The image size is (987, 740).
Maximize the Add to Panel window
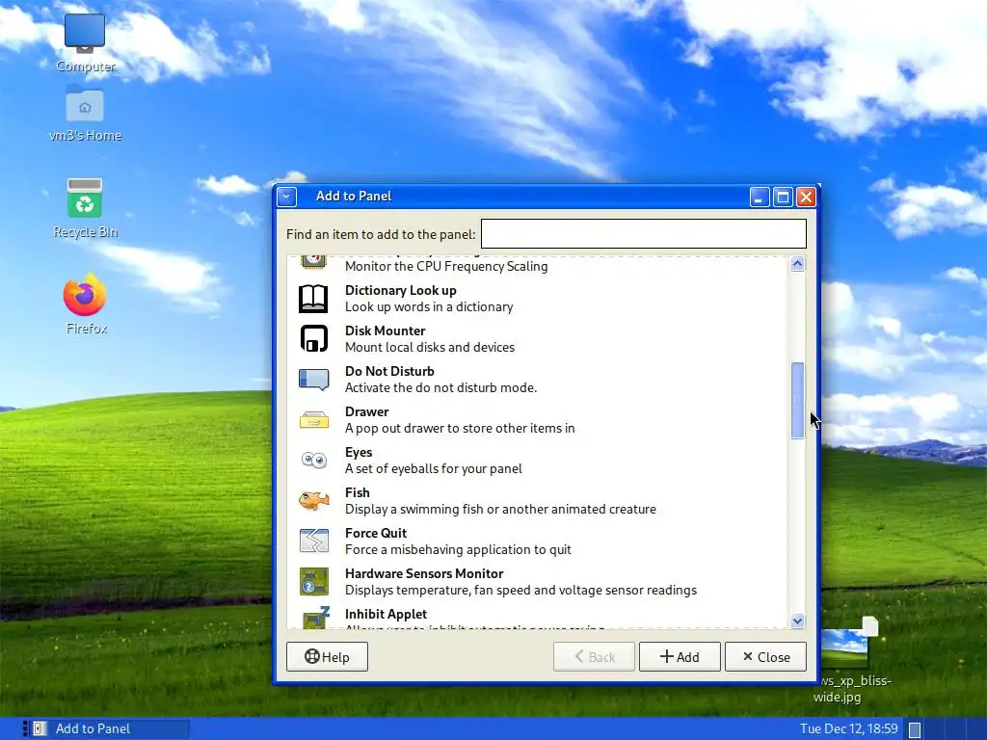click(x=783, y=197)
